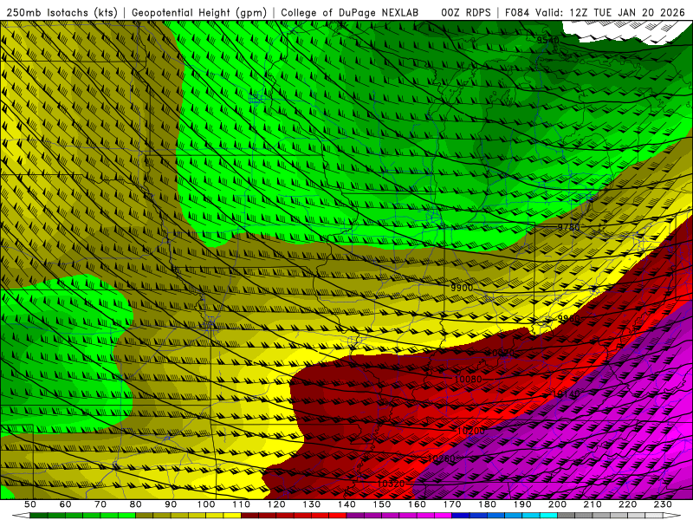Pick the bright yellow swatch before 110
This screenshot has height=520, width=693.
[232, 516]
